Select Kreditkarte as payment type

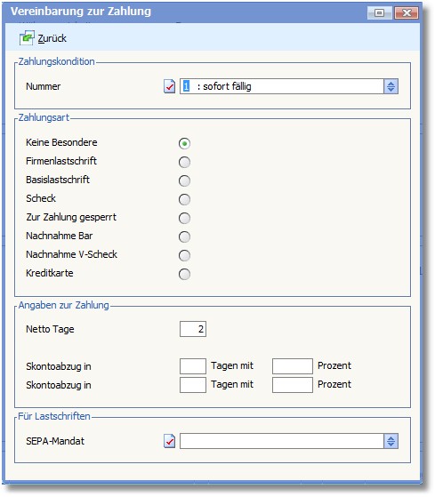(x=184, y=274)
